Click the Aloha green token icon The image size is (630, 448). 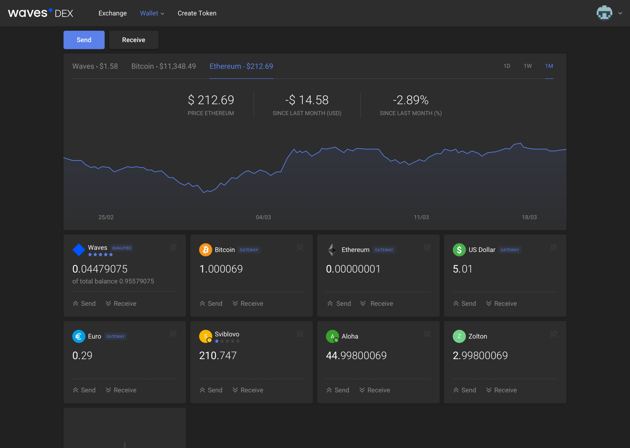pyautogui.click(x=332, y=336)
